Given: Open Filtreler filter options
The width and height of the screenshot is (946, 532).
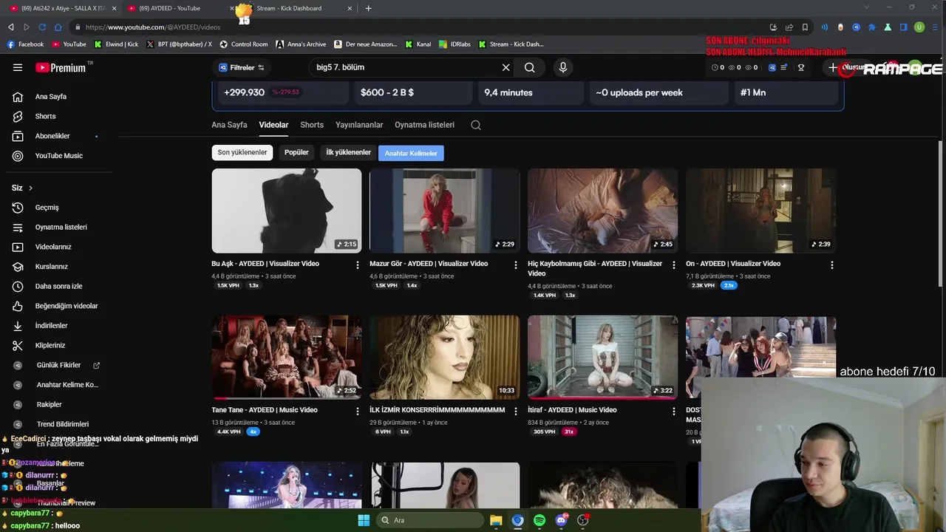Looking at the screenshot, I should tap(242, 67).
